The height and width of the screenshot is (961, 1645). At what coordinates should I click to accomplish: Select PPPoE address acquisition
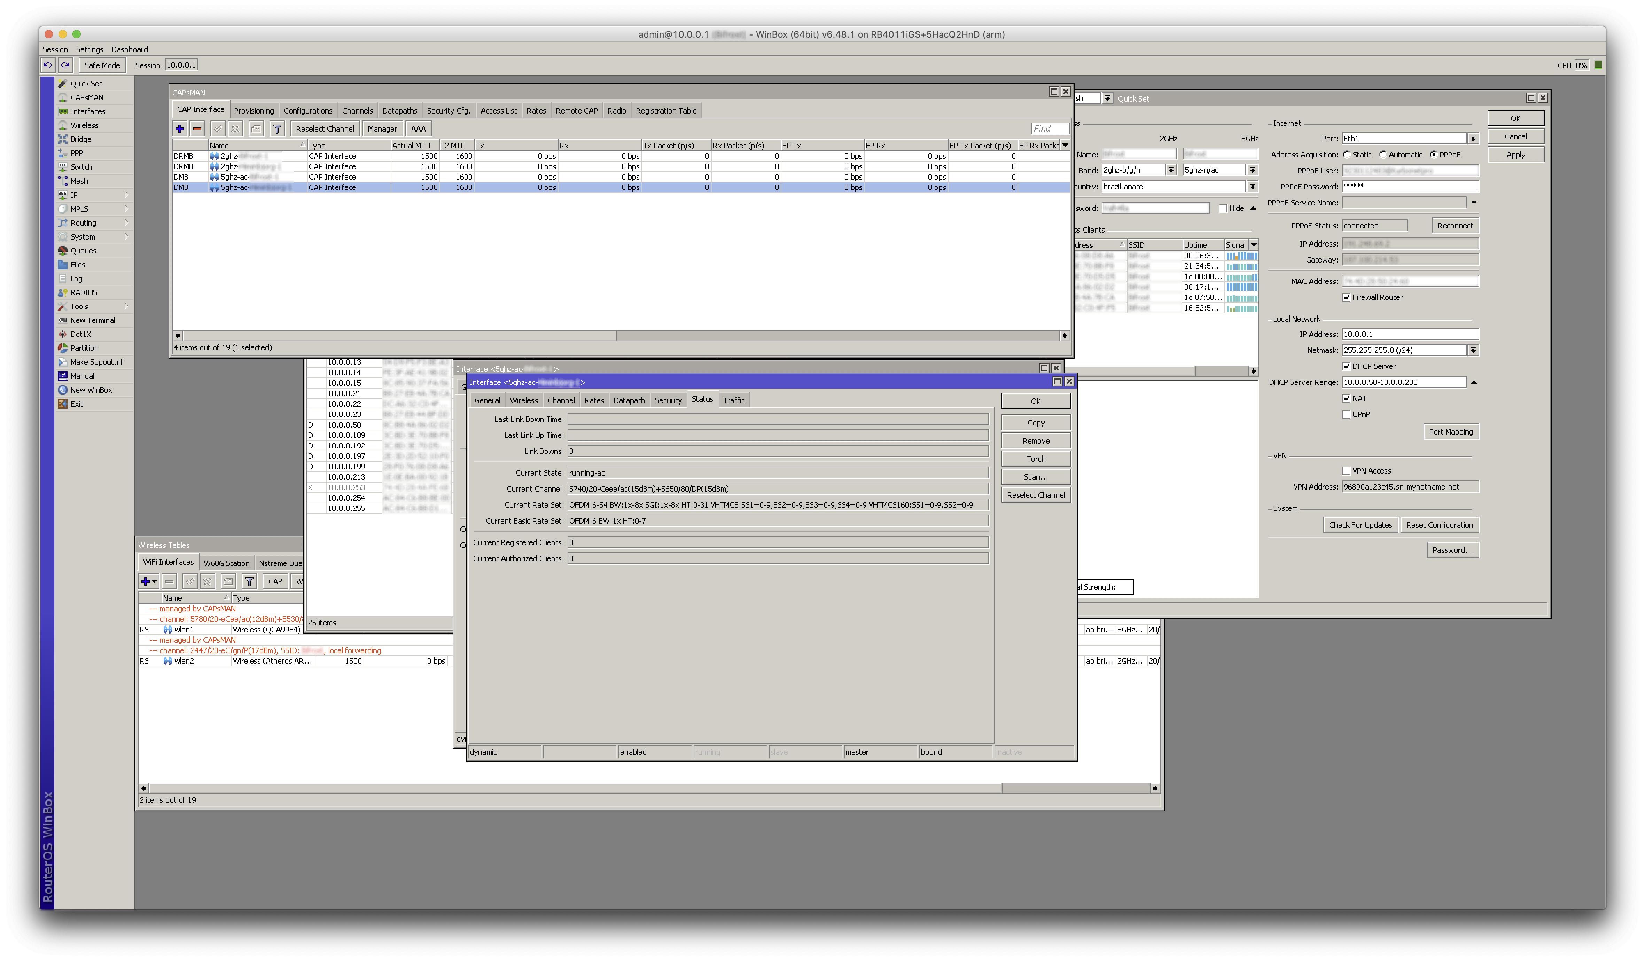[x=1433, y=155]
